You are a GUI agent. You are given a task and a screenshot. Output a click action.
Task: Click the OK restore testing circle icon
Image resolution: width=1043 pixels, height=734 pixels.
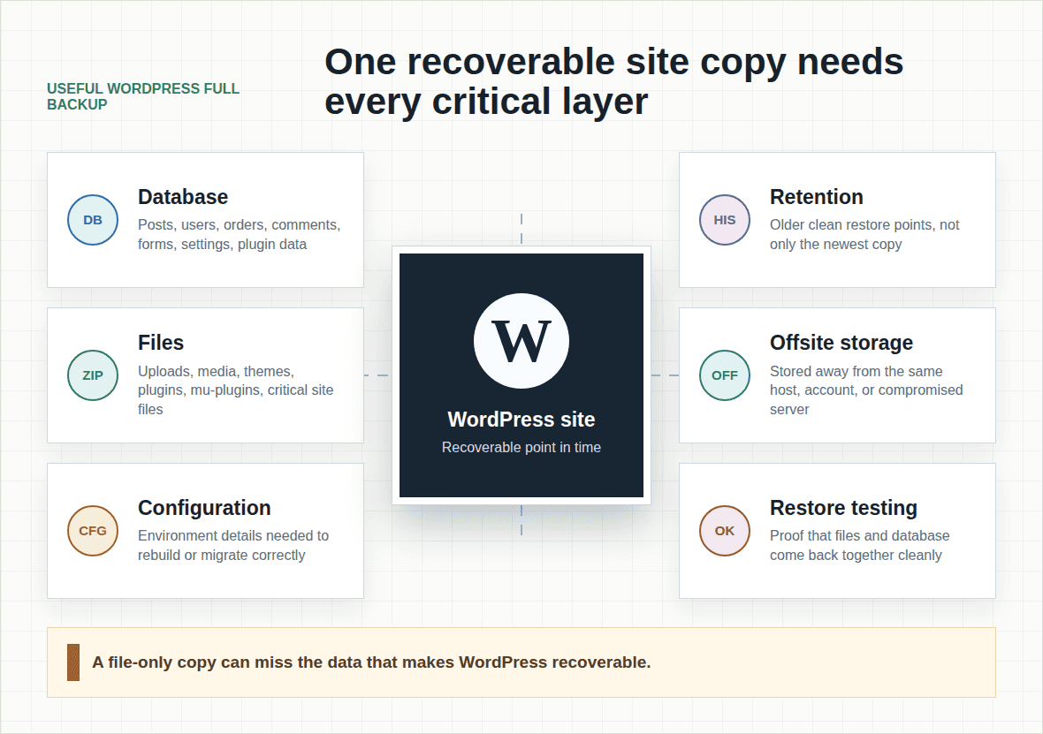725,531
